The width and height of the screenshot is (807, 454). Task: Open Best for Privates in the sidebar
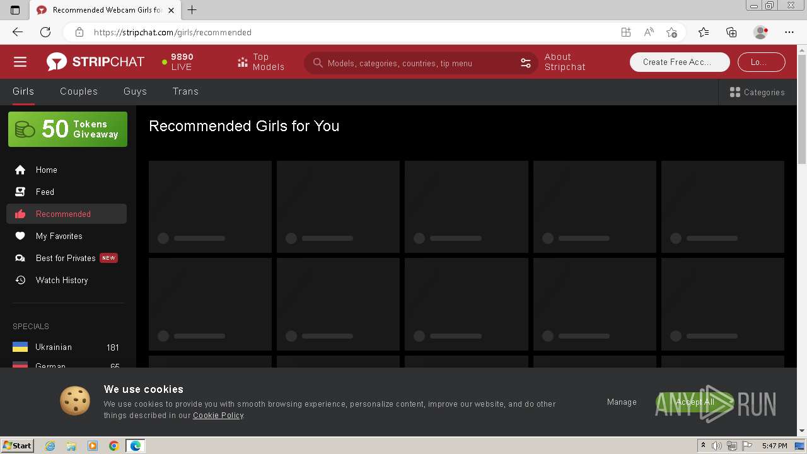[x=66, y=258]
